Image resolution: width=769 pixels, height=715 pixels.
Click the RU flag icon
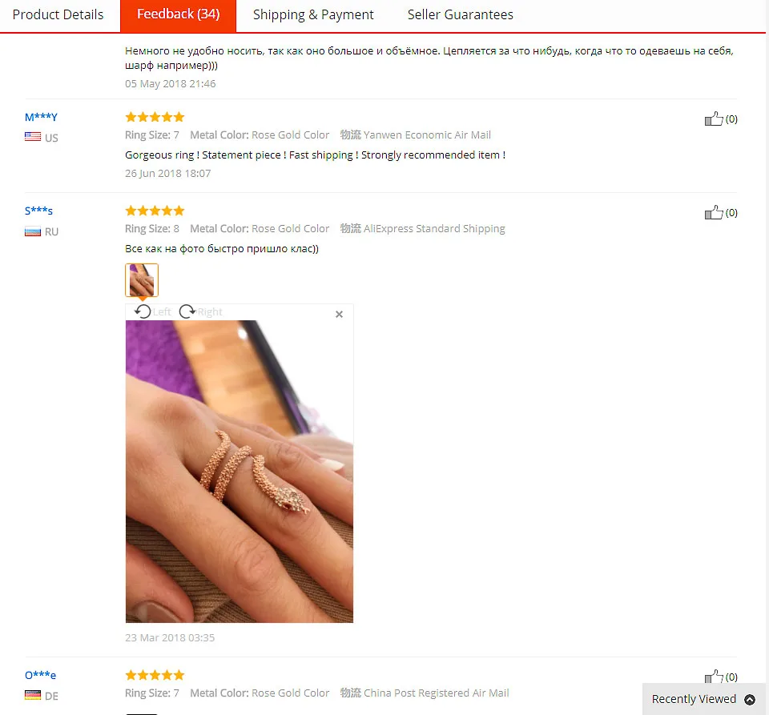pyautogui.click(x=33, y=231)
